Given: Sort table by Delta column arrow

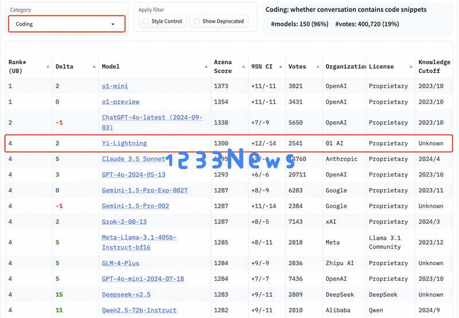Looking at the screenshot, I should coord(94,66).
